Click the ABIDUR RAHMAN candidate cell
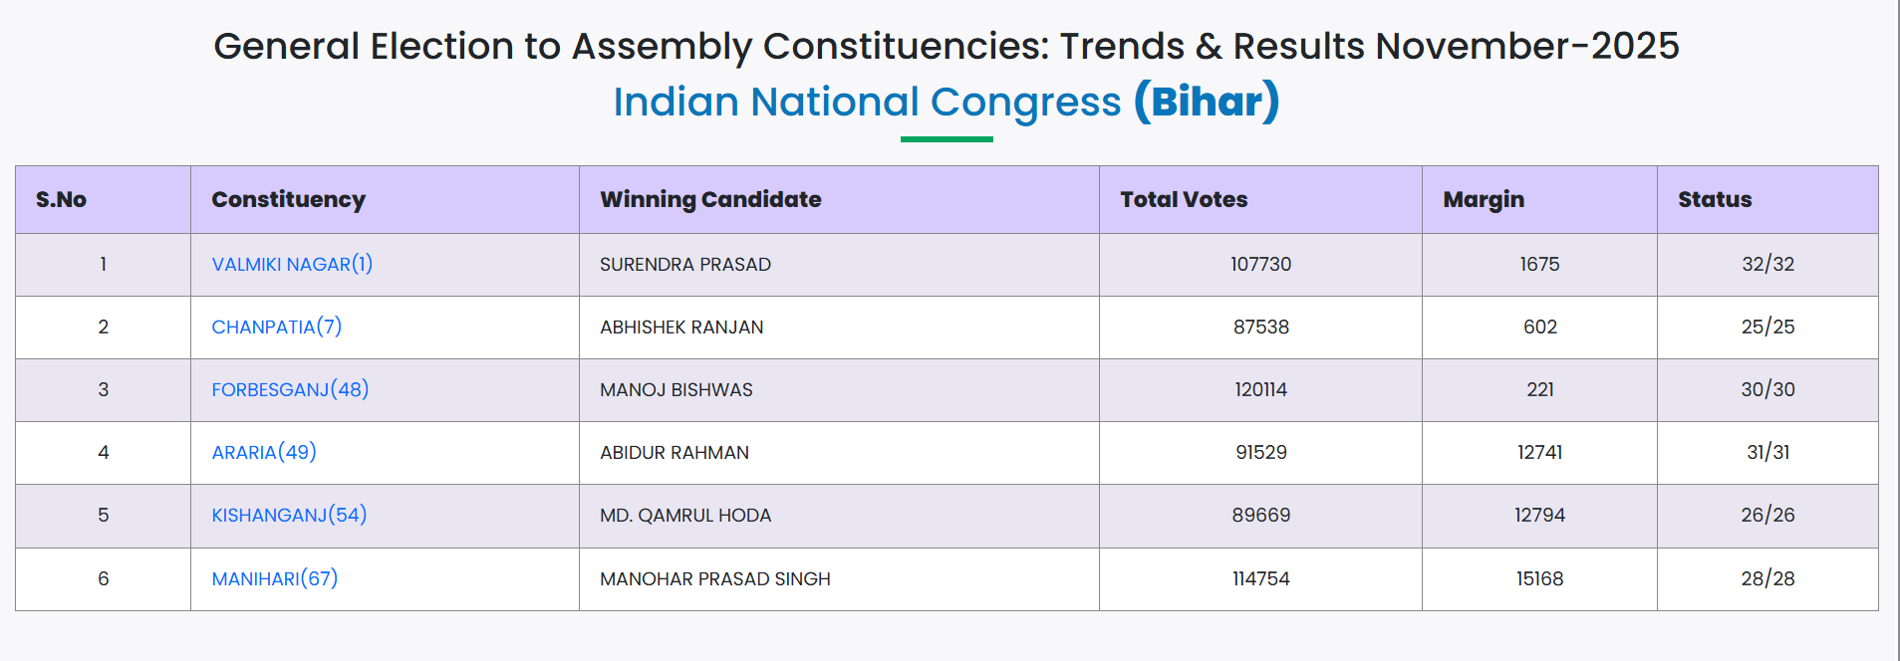The image size is (1900, 661). pos(675,453)
